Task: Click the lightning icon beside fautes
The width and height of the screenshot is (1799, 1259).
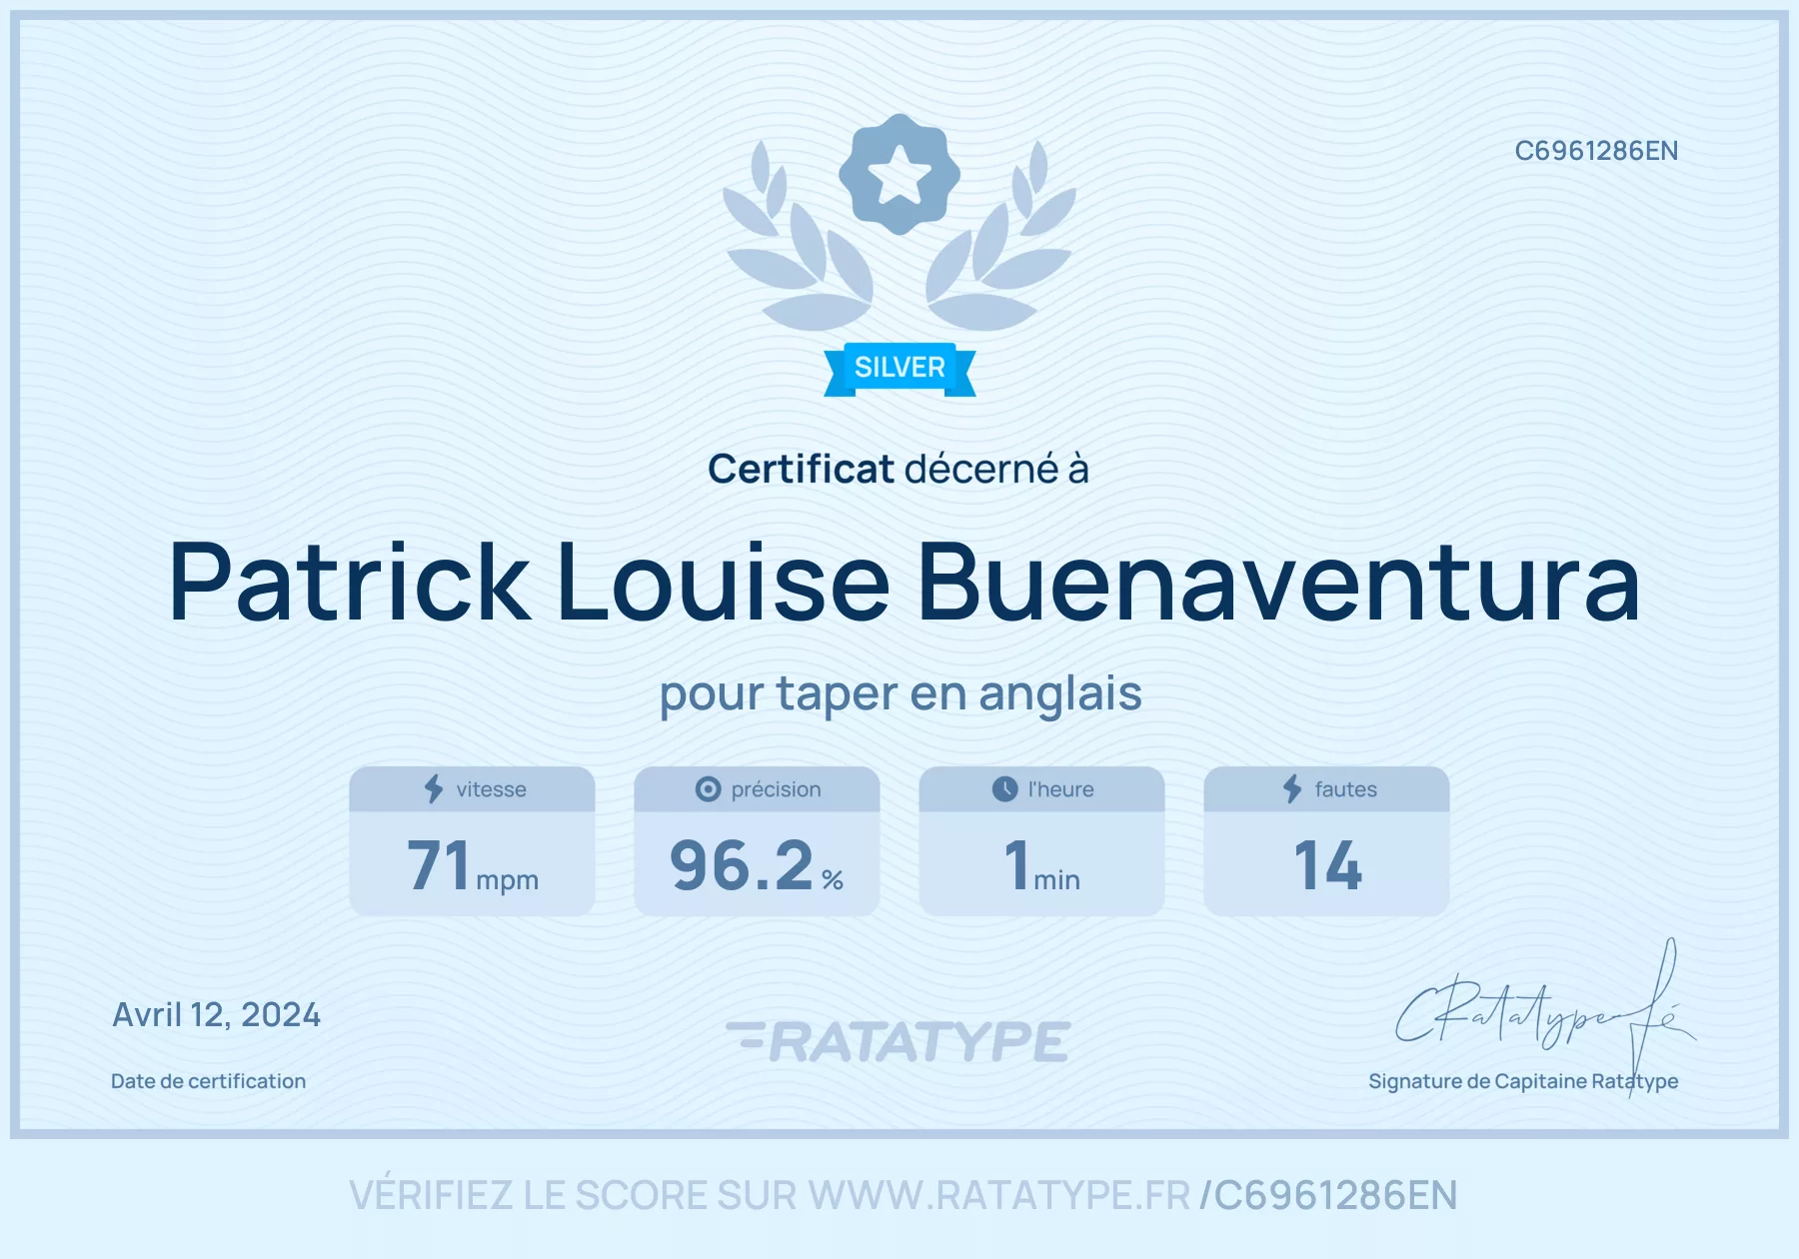Action: pyautogui.click(x=1292, y=788)
